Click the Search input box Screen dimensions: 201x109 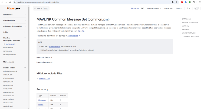click(41, 8)
